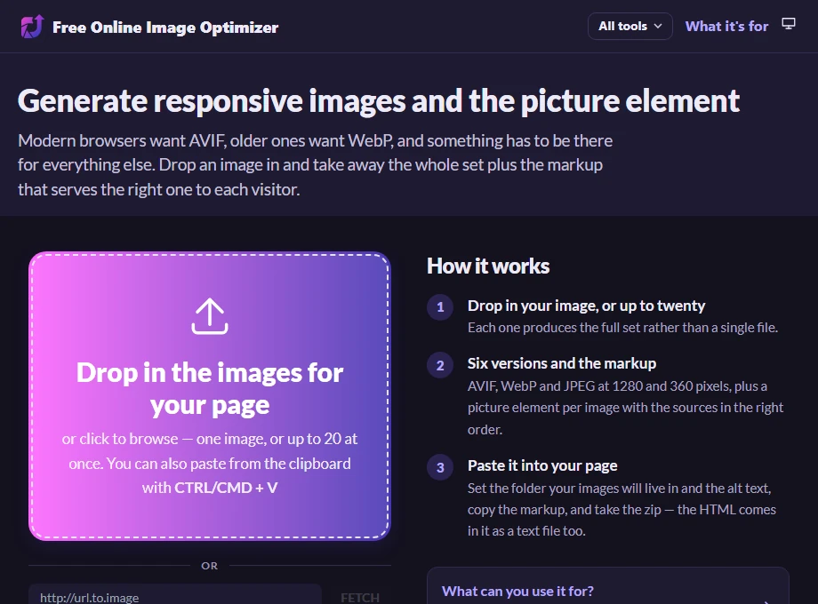Screen dimensions: 818x604
Task: Click the 'AVIF, WebP and JPEG at 1280' description
Action: 625,408
